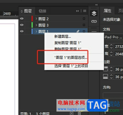
Task: Adjust the top margin stepper arrows
Action: pos(111,69)
